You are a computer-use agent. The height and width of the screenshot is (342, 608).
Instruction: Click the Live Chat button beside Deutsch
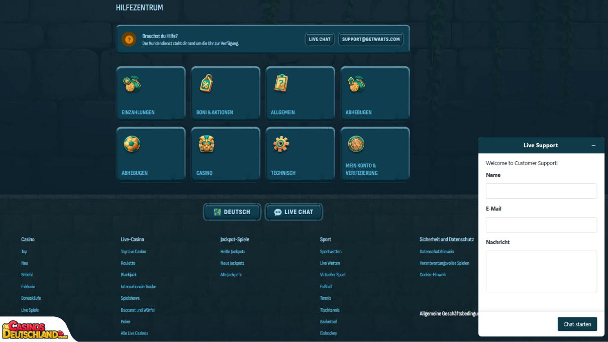[293, 212]
